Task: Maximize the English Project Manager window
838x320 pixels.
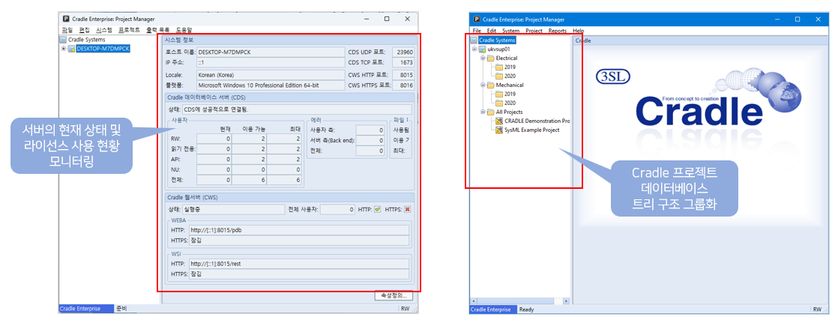Action: point(798,19)
